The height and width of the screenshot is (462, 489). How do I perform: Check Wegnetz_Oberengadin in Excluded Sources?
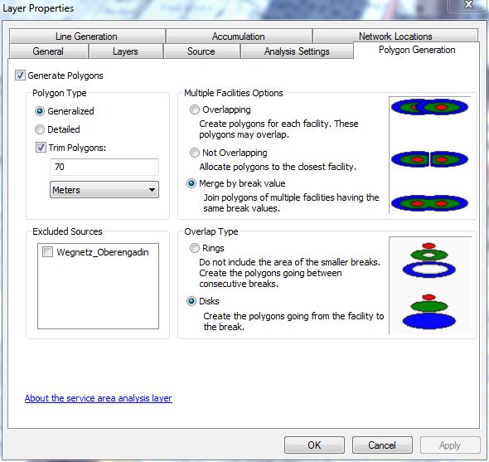47,251
